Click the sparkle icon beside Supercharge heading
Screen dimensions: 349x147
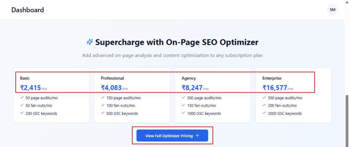[90, 42]
